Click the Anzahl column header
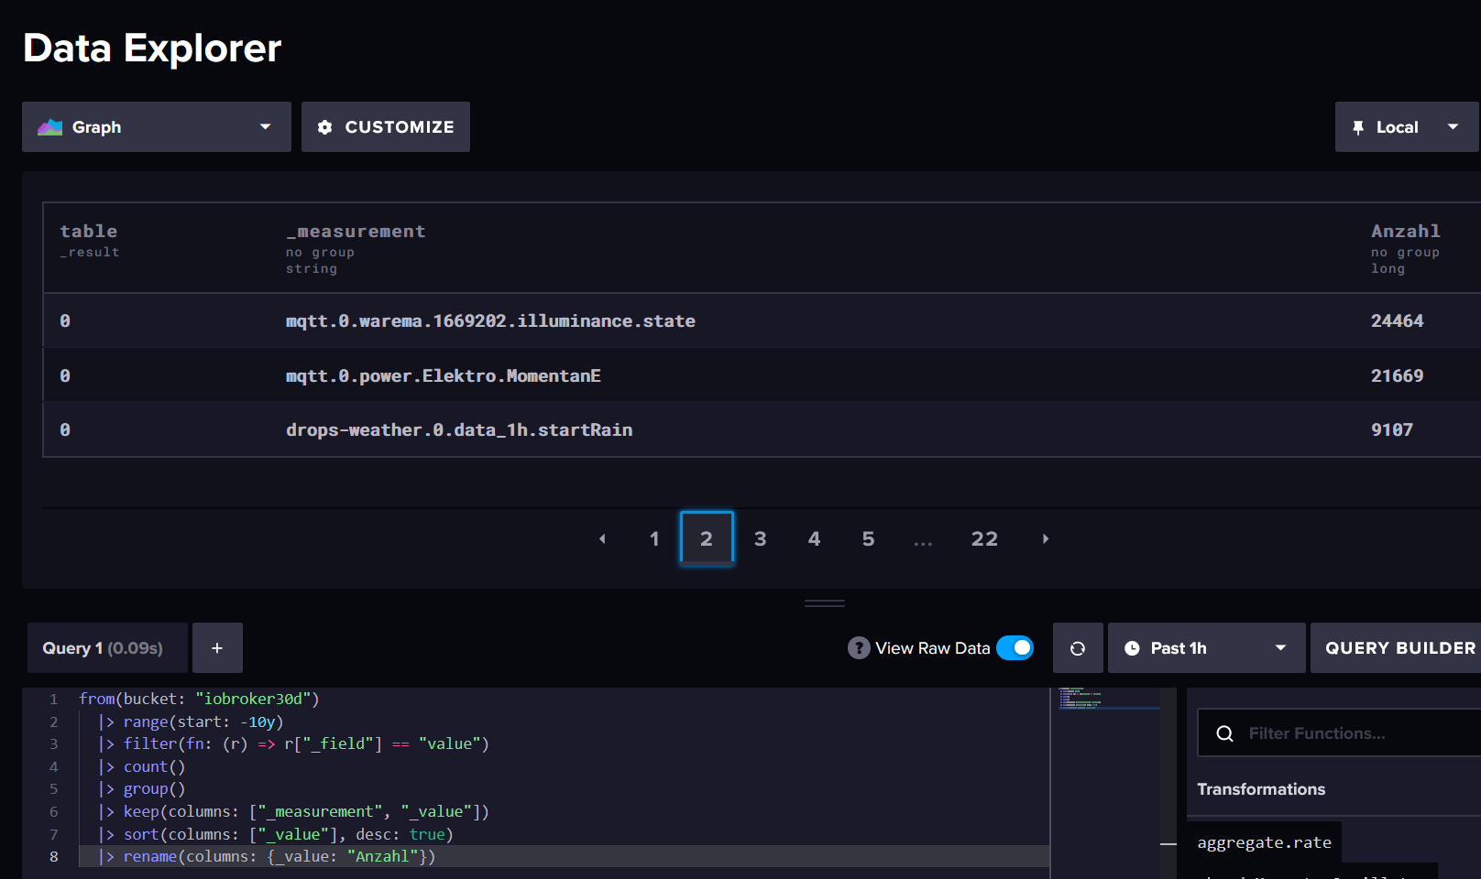 pyautogui.click(x=1406, y=232)
